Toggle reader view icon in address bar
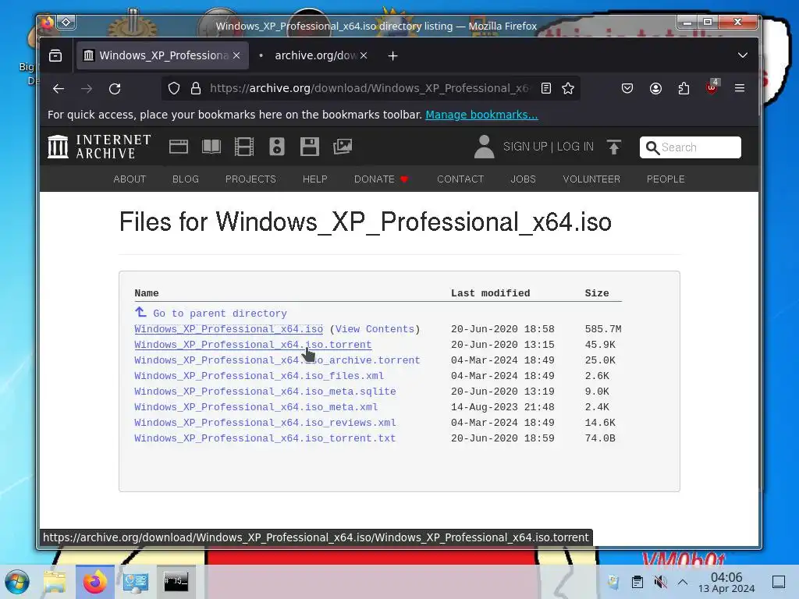 click(x=545, y=88)
